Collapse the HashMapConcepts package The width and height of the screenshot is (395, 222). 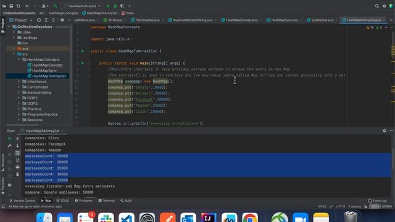point(19,60)
